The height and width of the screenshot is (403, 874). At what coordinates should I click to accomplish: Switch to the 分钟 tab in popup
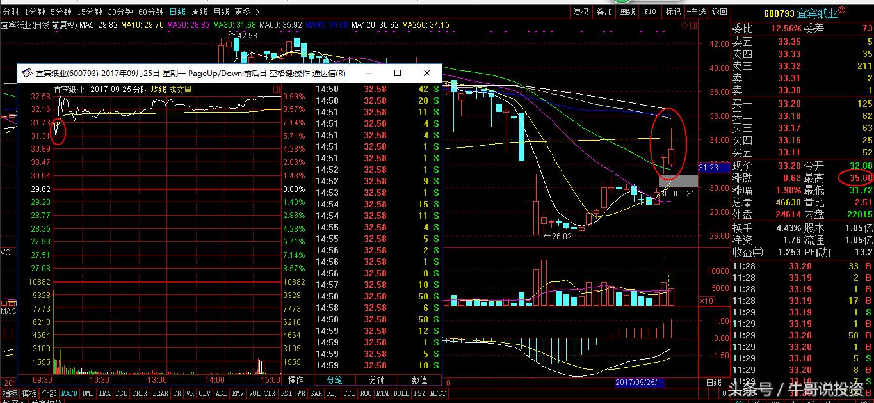377,381
